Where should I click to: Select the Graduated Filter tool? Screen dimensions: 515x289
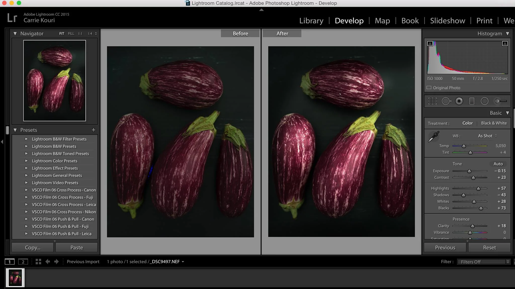(x=472, y=101)
